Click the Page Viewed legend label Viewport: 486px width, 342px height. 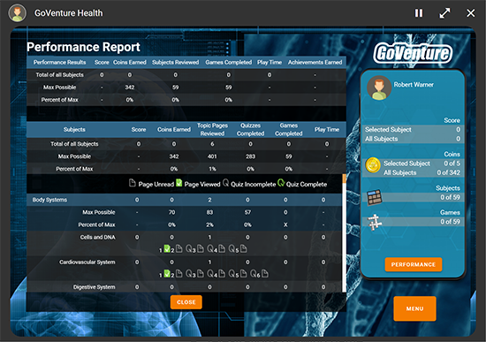click(x=202, y=185)
